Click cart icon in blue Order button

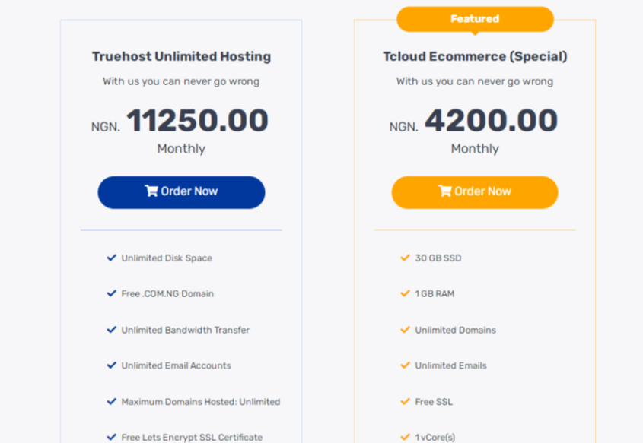(151, 191)
